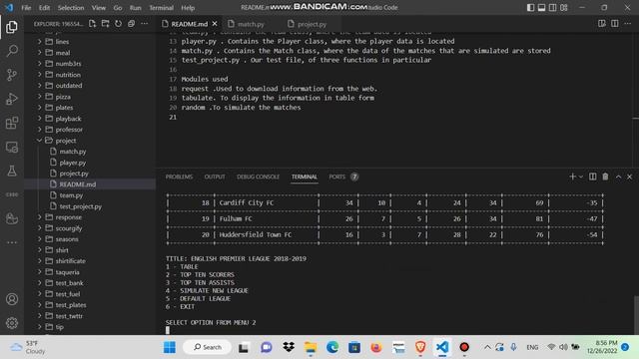Image resolution: width=639 pixels, height=359 pixels.
Task: Switch to PROBLEMS panel tab
Action: click(179, 177)
